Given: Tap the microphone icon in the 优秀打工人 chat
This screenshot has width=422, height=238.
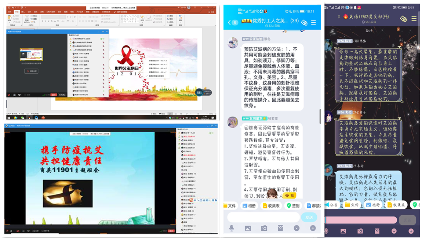Looking at the screenshot, I should point(232,228).
